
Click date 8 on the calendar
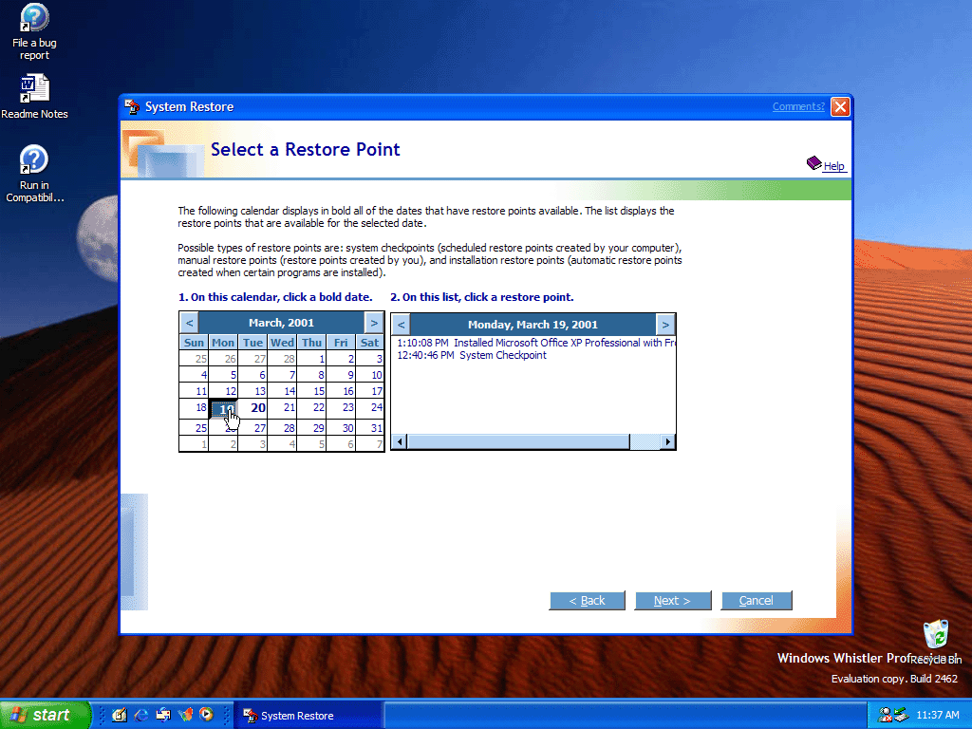pos(311,375)
